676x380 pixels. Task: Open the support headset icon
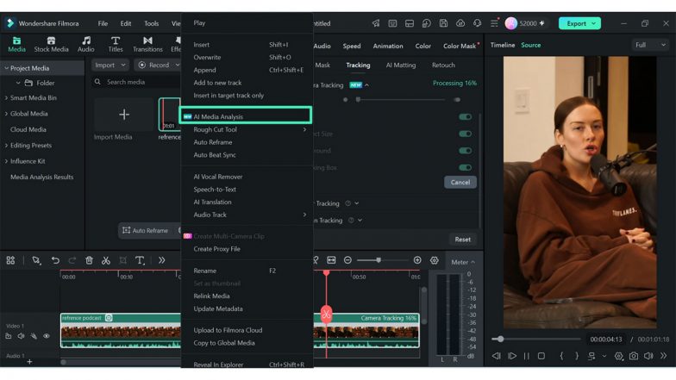click(478, 23)
